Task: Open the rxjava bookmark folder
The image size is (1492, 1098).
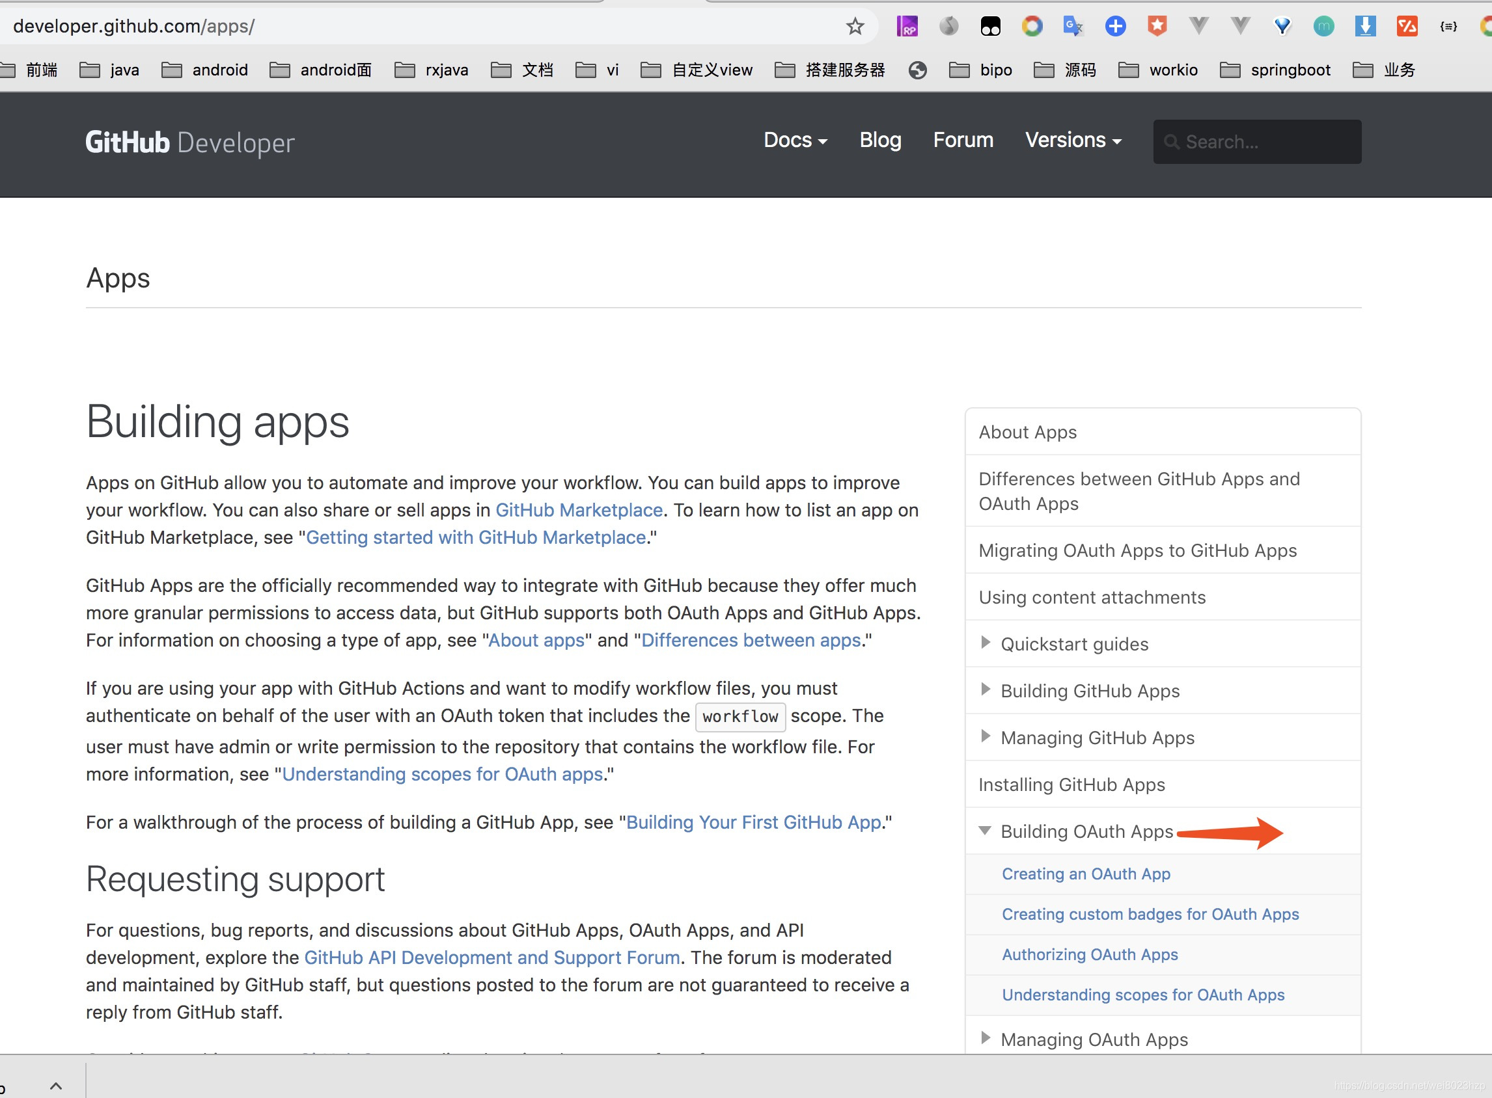Action: pyautogui.click(x=431, y=70)
